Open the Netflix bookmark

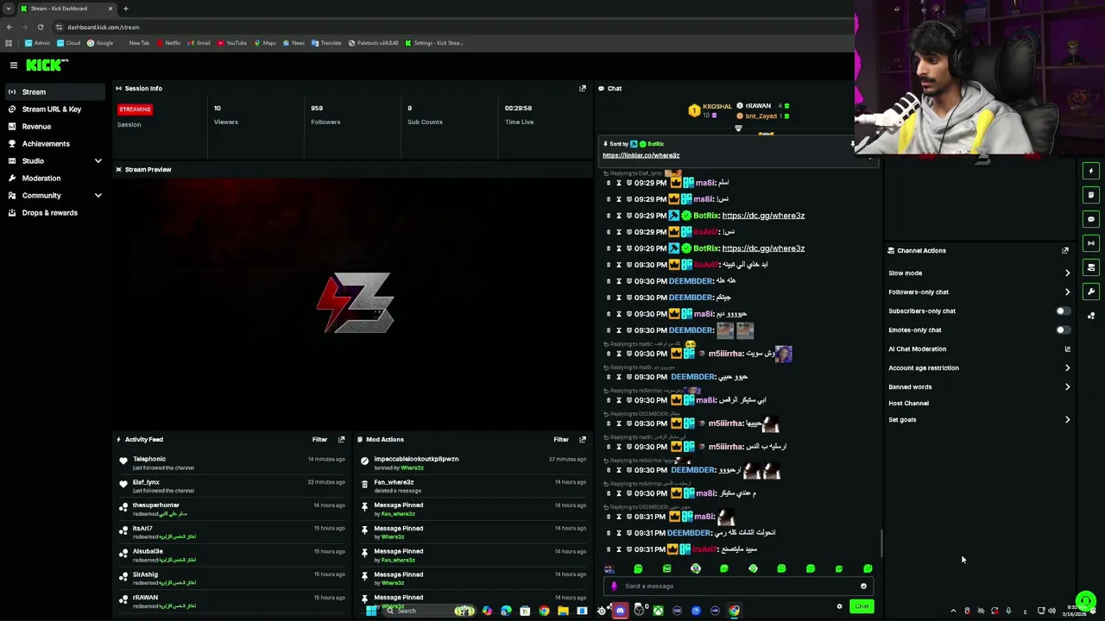168,43
